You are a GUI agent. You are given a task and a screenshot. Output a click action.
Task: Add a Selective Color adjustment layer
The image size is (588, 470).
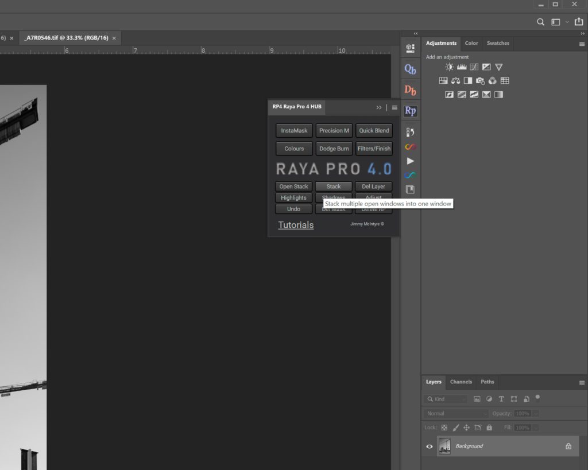(x=486, y=95)
